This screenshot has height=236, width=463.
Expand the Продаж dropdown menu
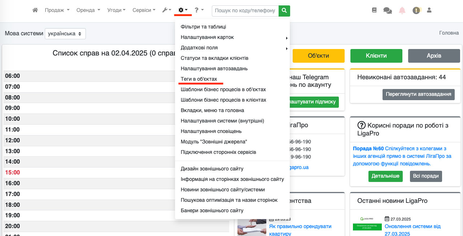(57, 10)
